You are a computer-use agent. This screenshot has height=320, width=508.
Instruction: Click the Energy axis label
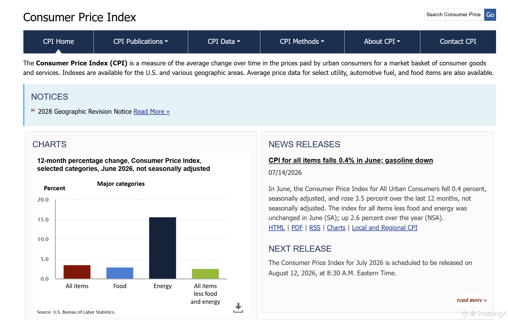pyautogui.click(x=163, y=286)
